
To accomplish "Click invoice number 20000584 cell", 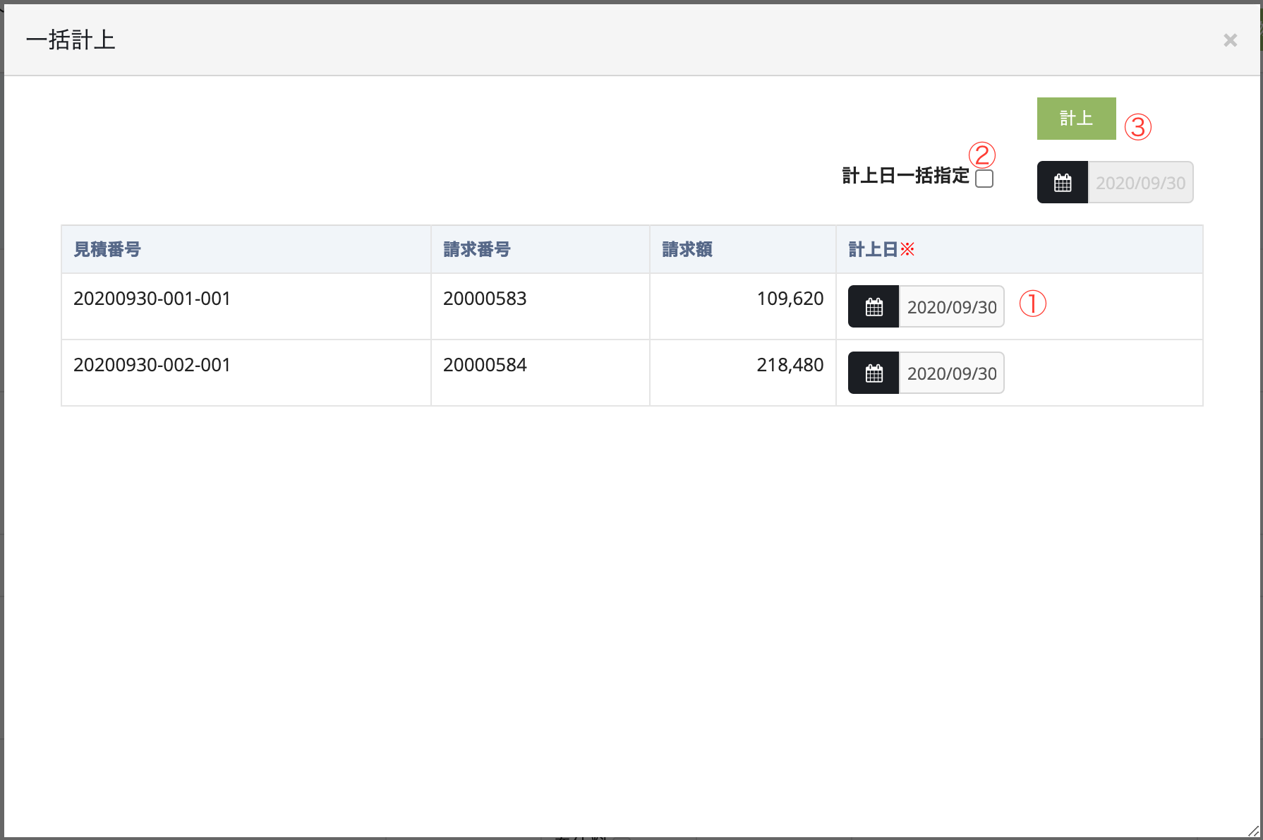I will tap(485, 366).
